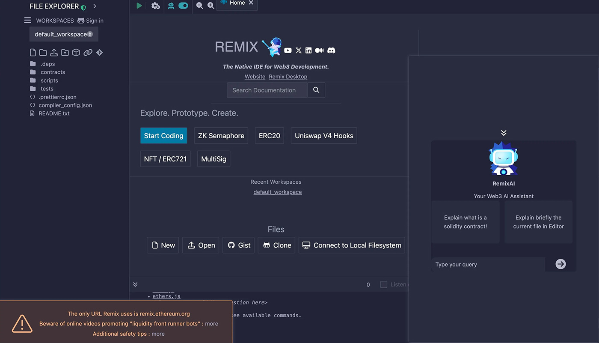
Task: Select the NFT / ERC721 template
Action: [165, 159]
